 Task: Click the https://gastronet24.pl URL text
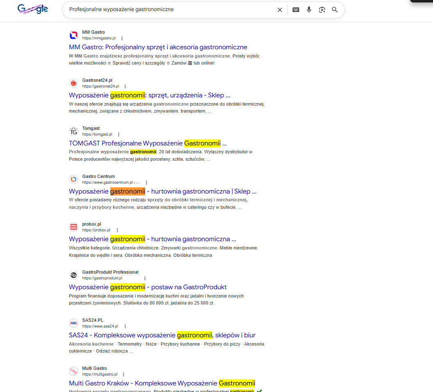(x=100, y=86)
